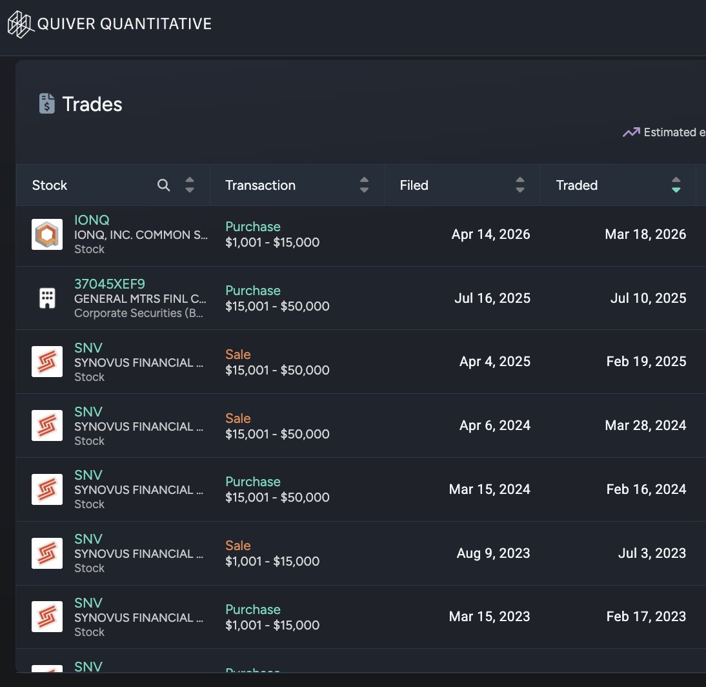Select the Traded column header
The width and height of the screenshot is (706, 687).
576,185
